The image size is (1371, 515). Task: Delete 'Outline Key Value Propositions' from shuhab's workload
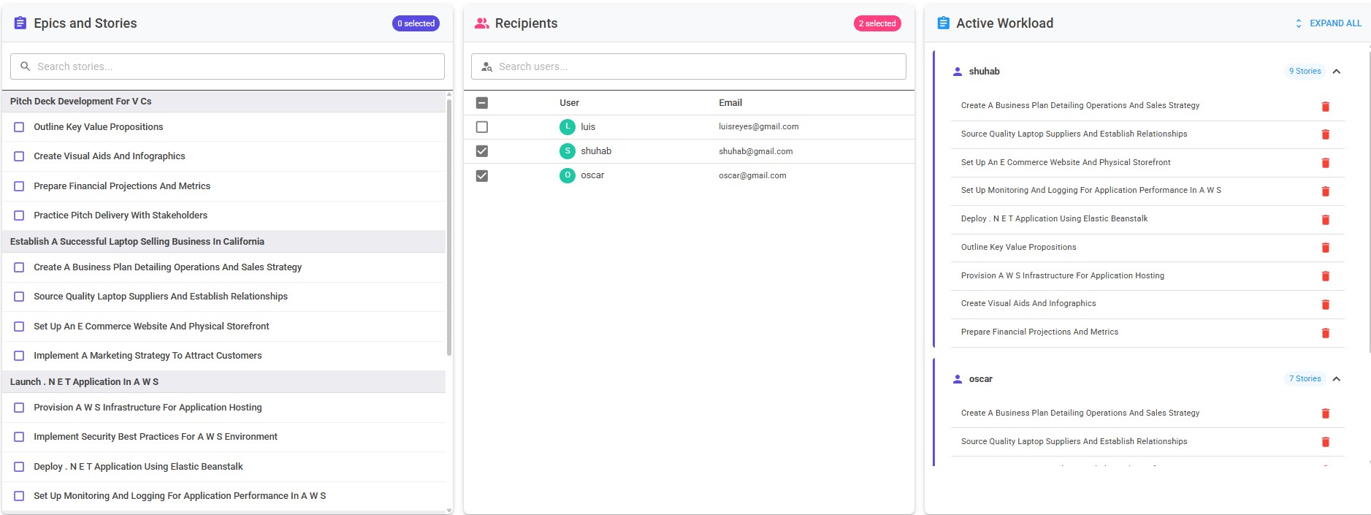[1325, 248]
